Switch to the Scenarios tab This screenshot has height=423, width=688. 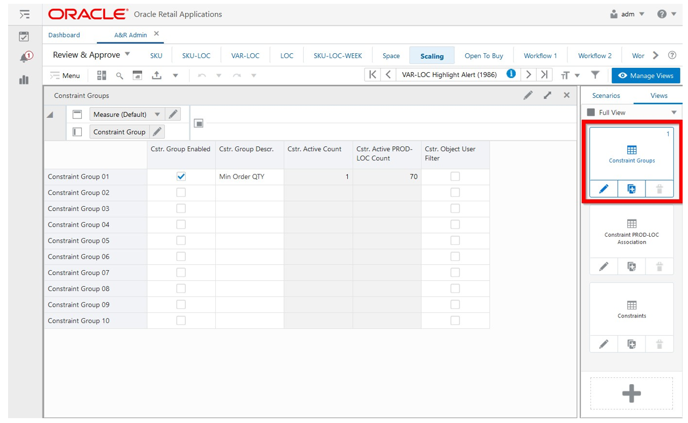[x=606, y=95]
